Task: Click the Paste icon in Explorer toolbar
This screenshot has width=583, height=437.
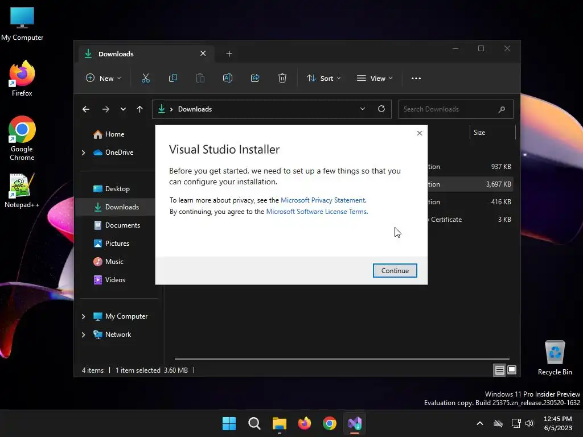Action: click(200, 78)
